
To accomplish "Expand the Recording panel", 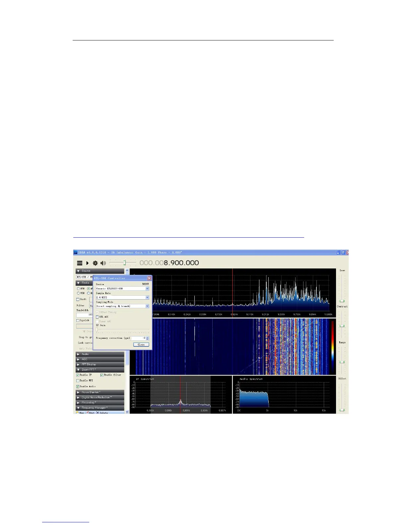I will click(x=100, y=403).
